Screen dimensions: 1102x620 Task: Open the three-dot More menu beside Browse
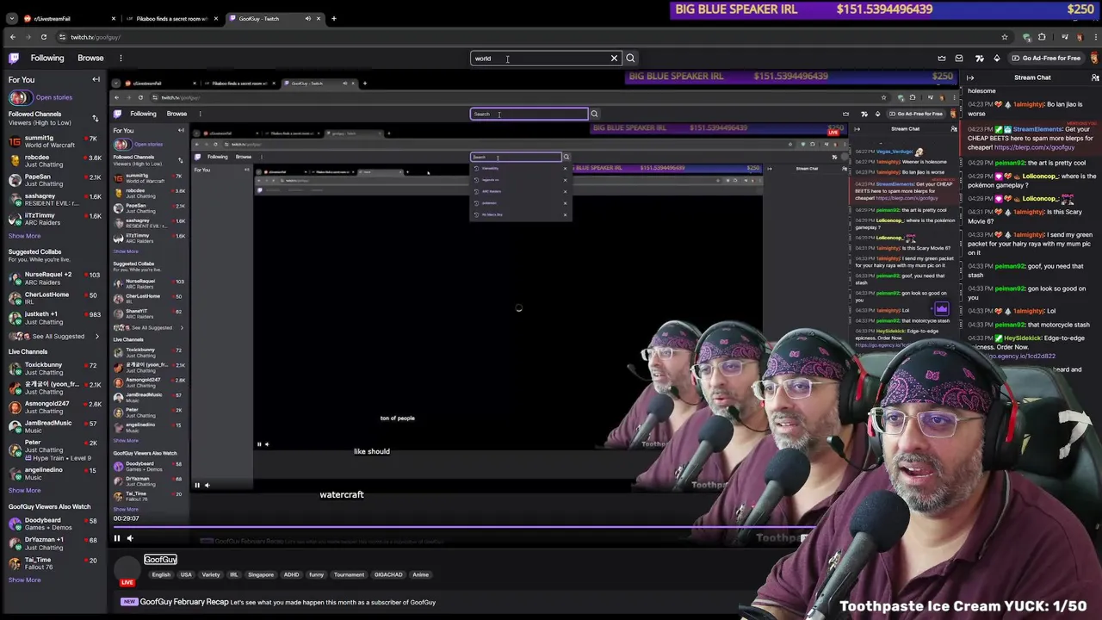[x=121, y=58]
